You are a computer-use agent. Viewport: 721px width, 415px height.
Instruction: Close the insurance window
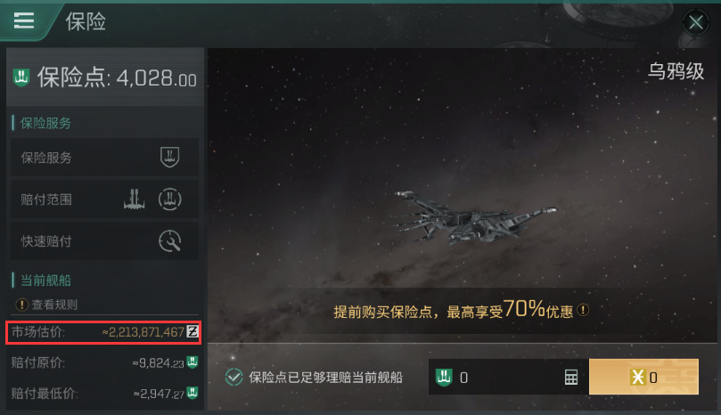(696, 21)
